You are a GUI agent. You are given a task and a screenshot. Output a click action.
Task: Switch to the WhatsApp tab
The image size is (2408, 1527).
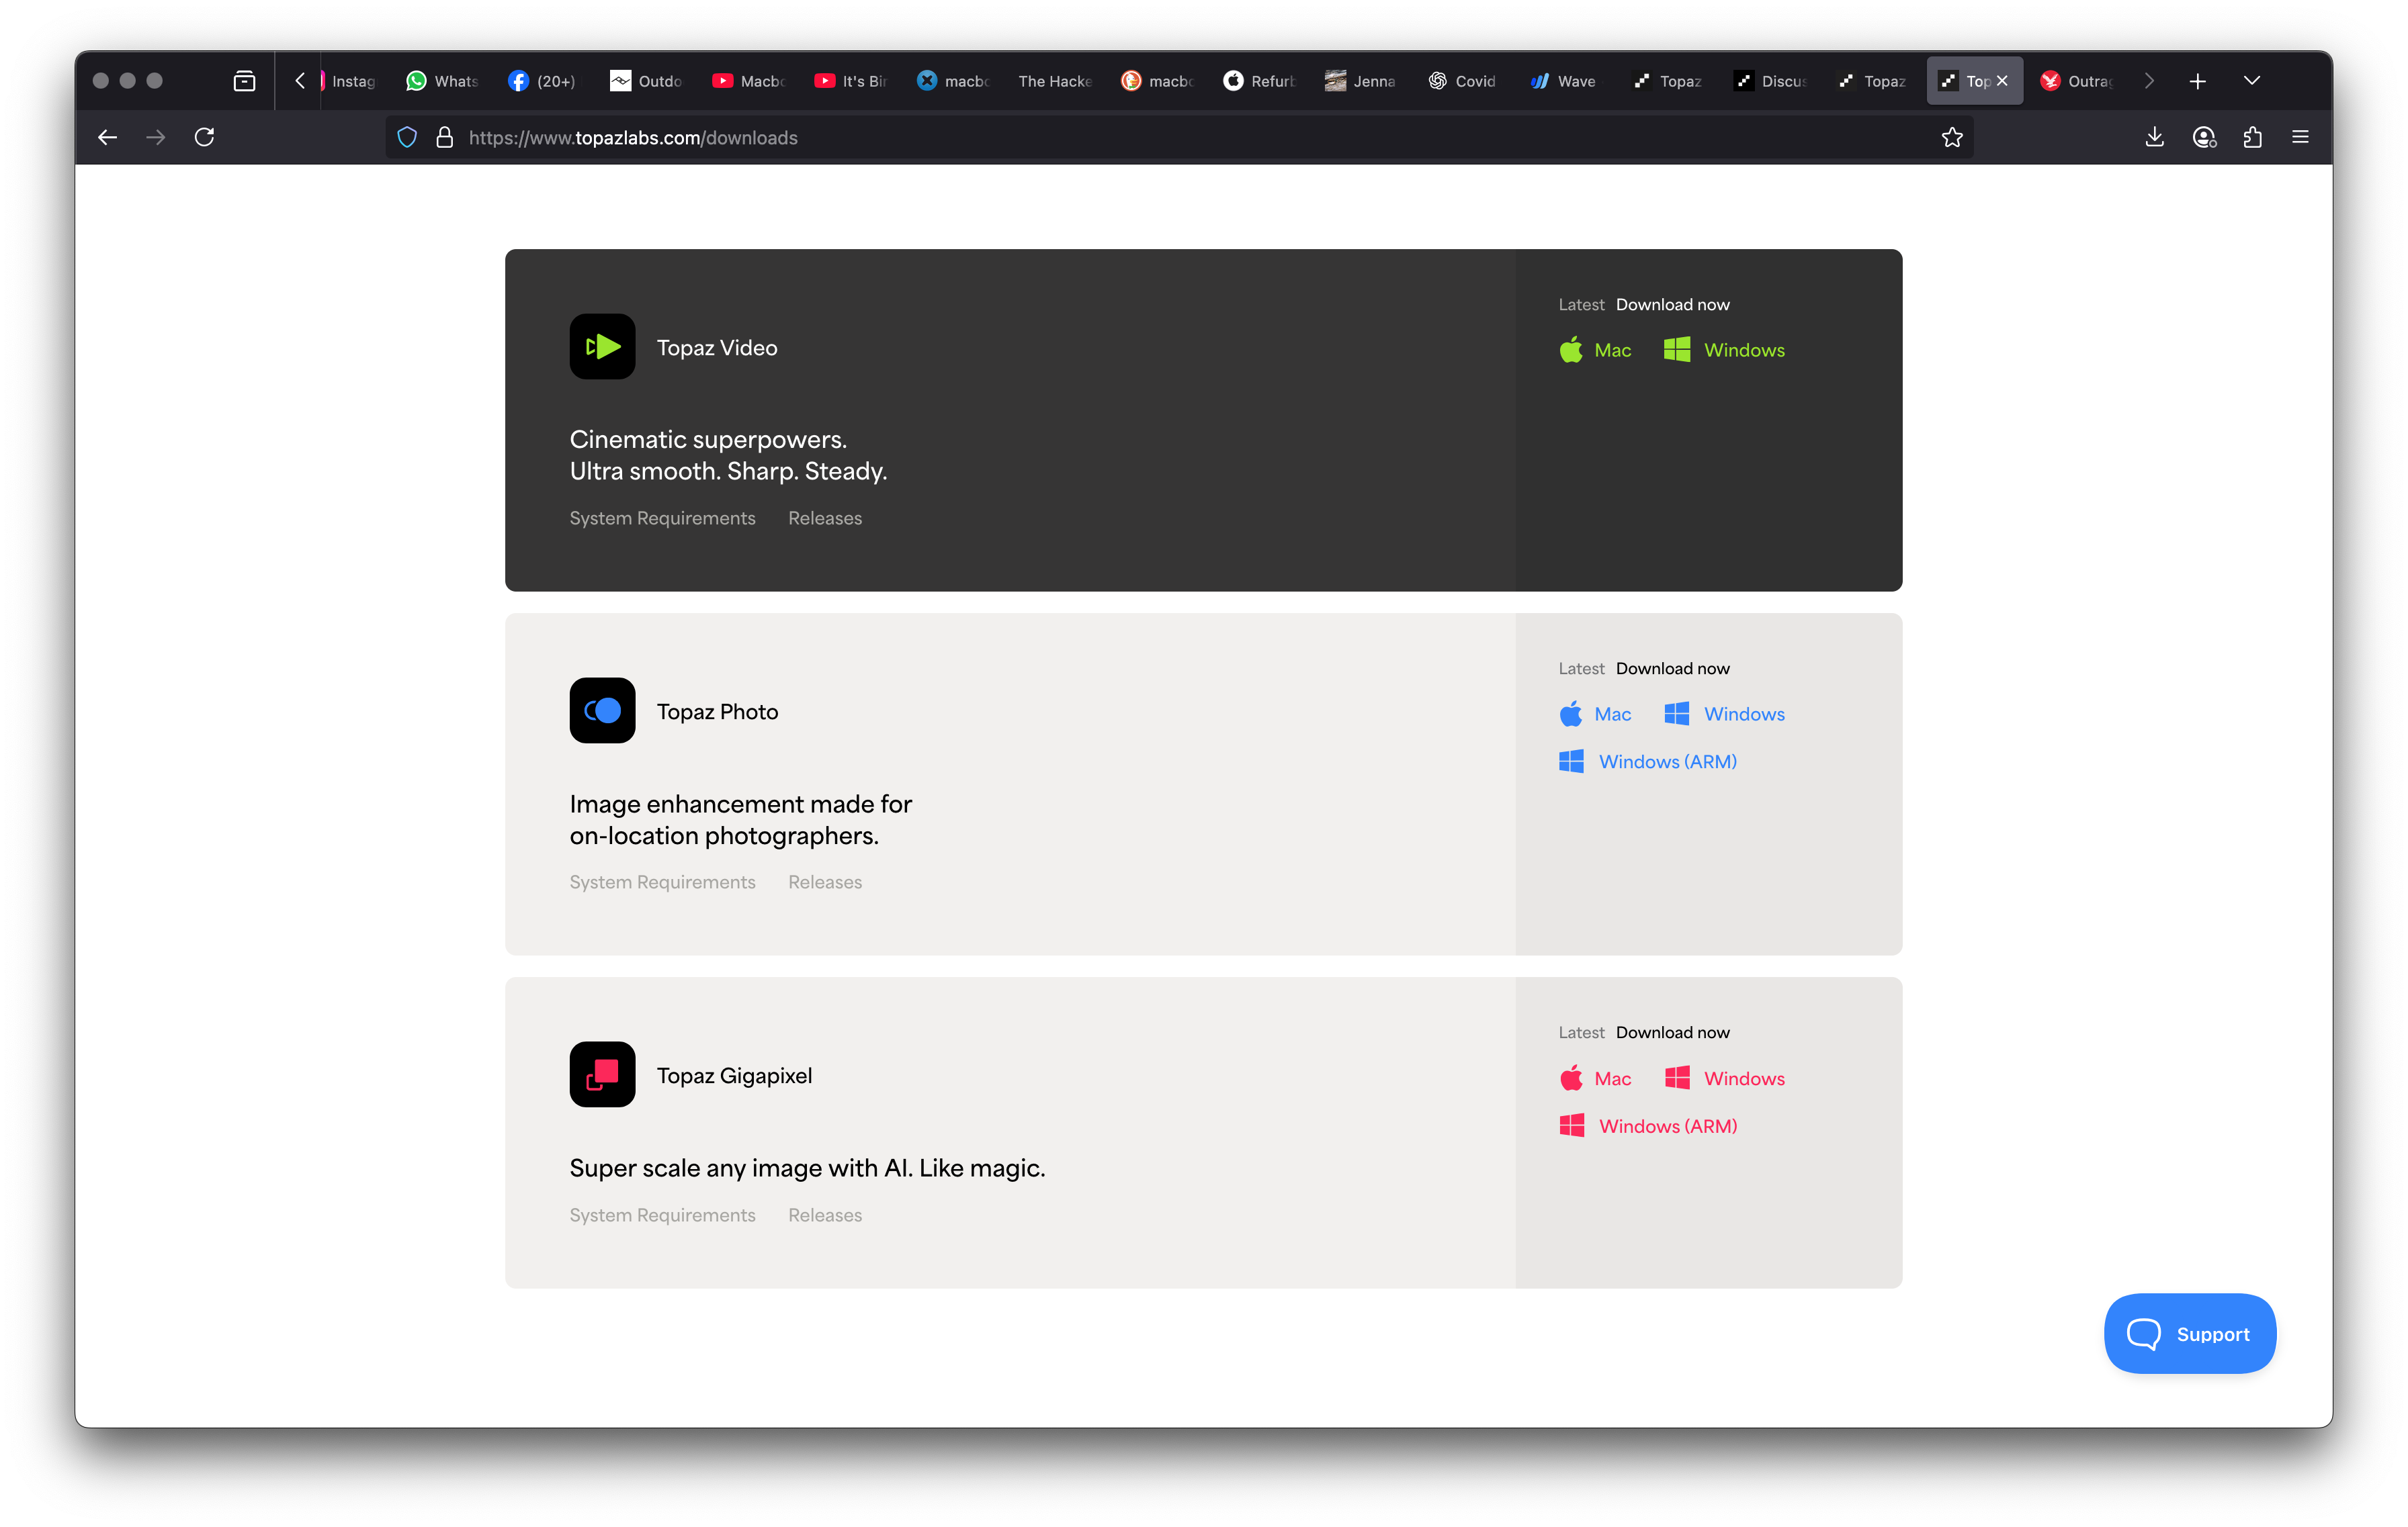point(442,81)
